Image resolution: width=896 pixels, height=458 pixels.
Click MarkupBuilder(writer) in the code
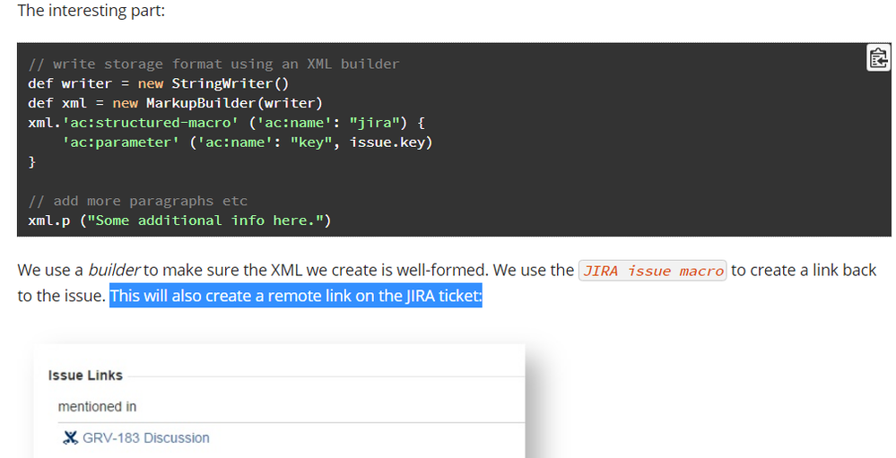[x=234, y=103]
